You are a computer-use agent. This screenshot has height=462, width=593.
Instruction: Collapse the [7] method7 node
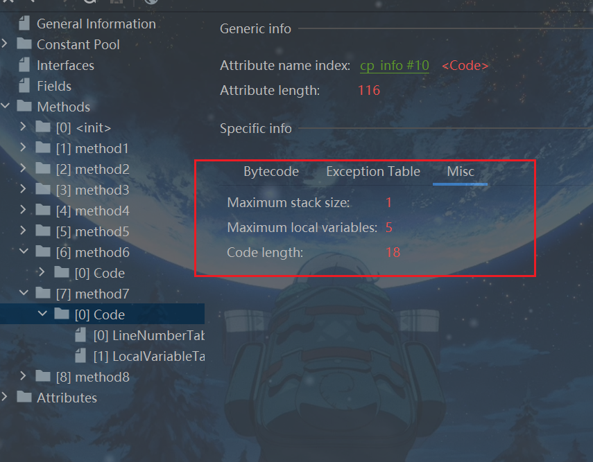pos(23,294)
